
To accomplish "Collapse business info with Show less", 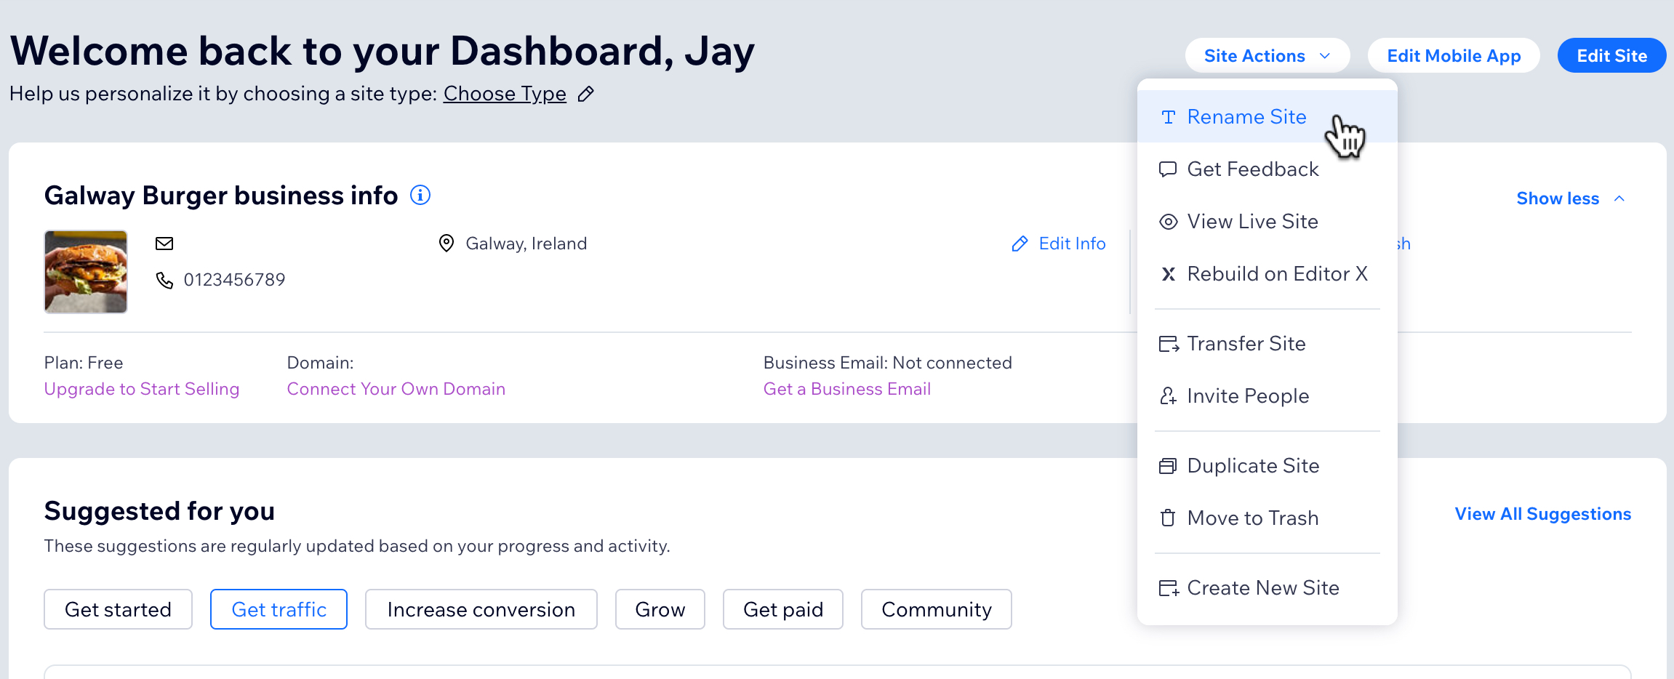I will pos(1569,198).
